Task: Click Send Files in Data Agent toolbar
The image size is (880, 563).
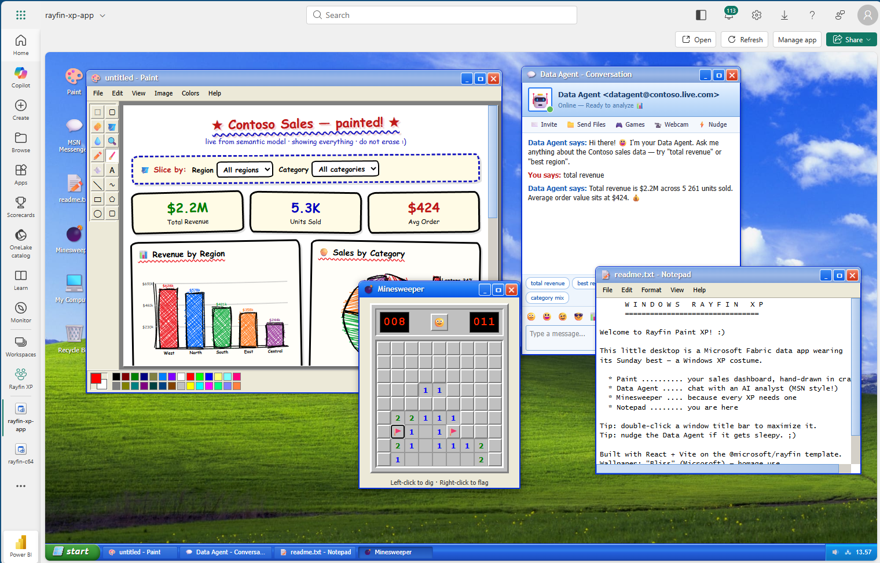Action: 586,124
